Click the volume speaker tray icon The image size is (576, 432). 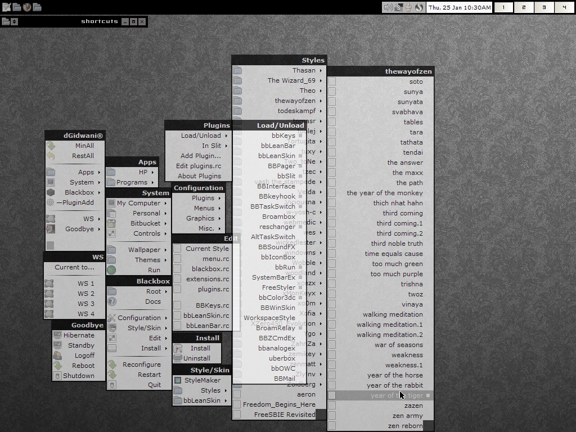(x=388, y=7)
